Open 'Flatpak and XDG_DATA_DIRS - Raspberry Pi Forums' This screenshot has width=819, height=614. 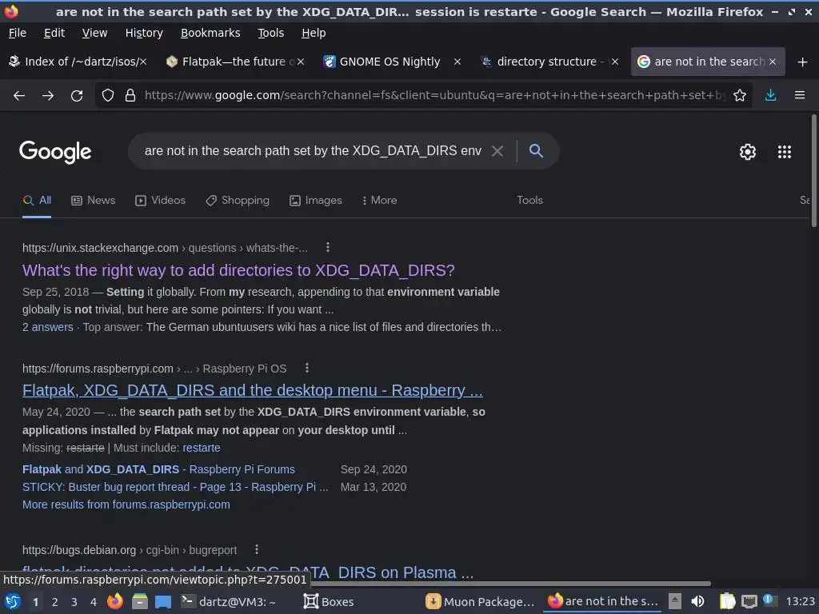click(x=158, y=469)
